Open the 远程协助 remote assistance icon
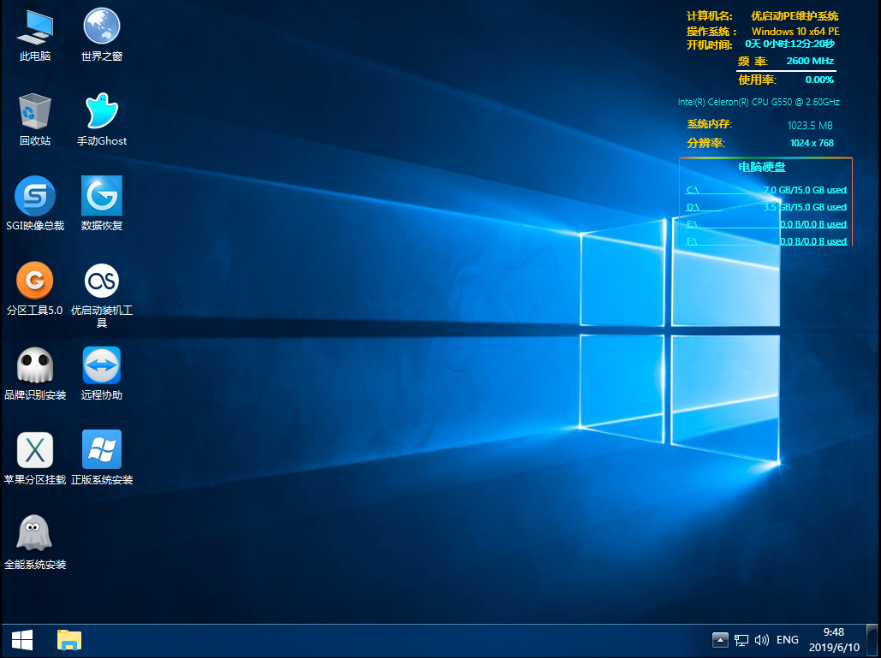Image resolution: width=881 pixels, height=658 pixels. pos(102,374)
